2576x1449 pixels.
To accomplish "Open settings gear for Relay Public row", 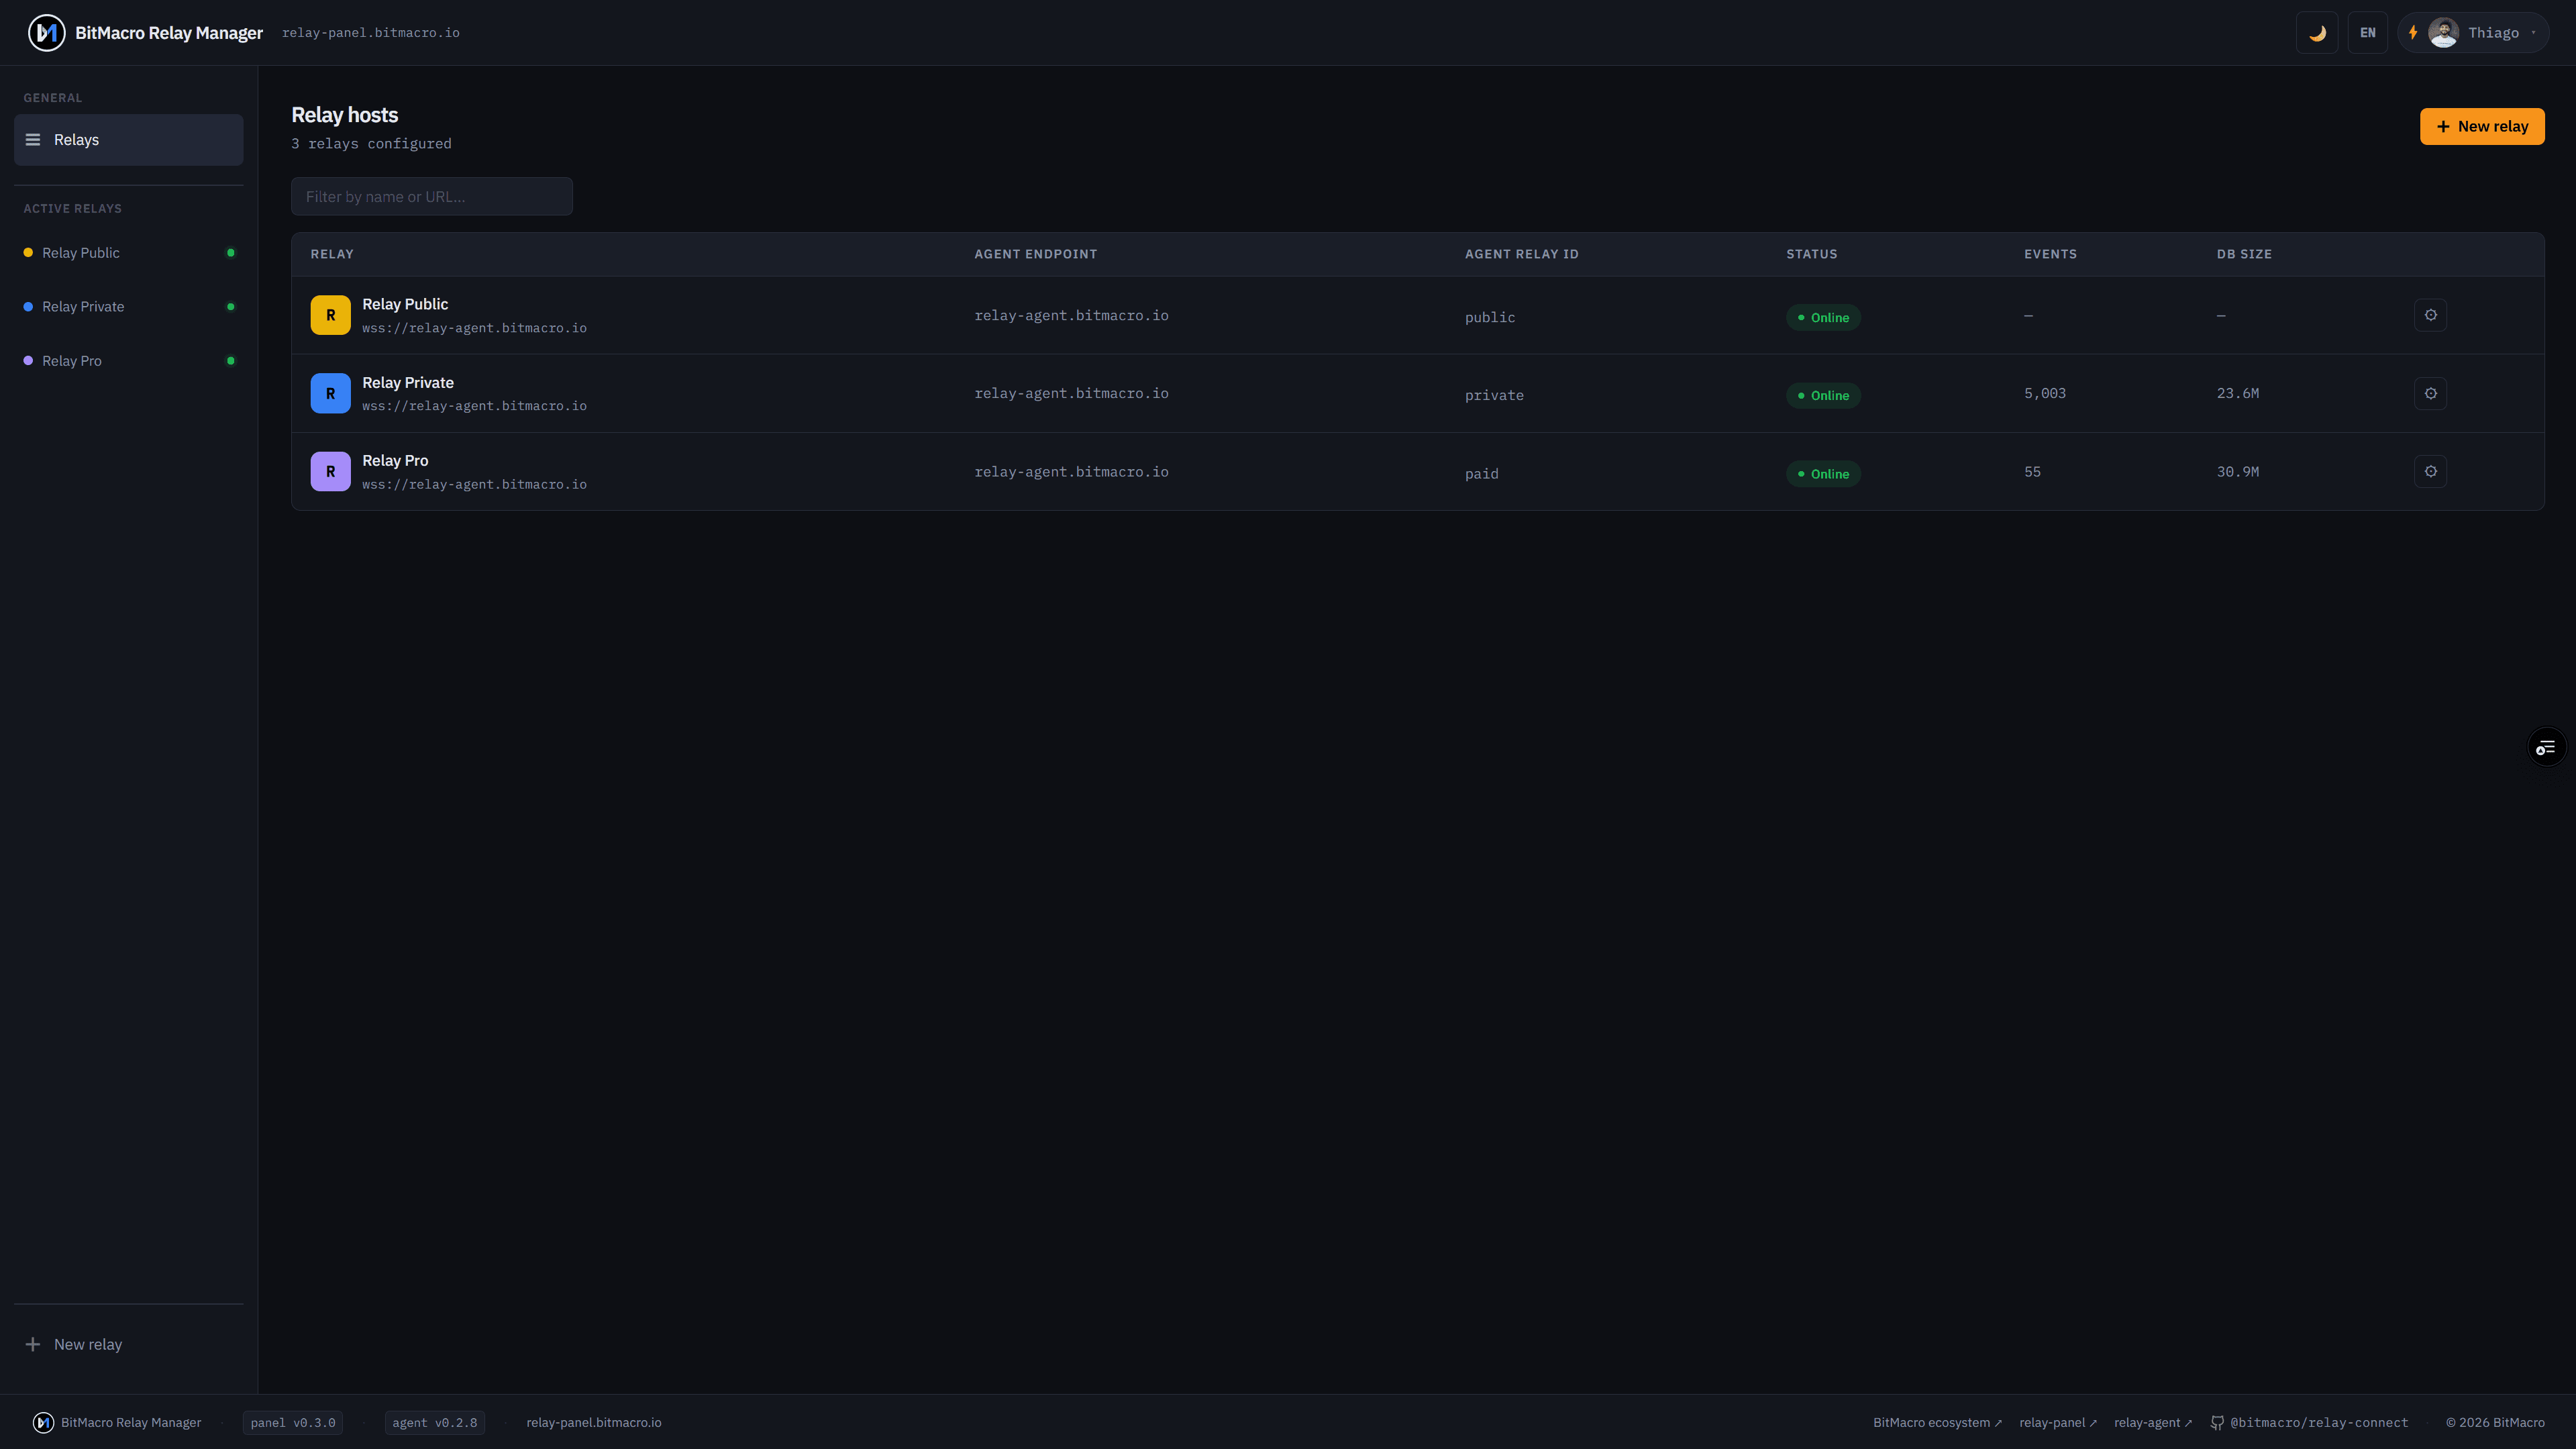I will [x=2431, y=314].
